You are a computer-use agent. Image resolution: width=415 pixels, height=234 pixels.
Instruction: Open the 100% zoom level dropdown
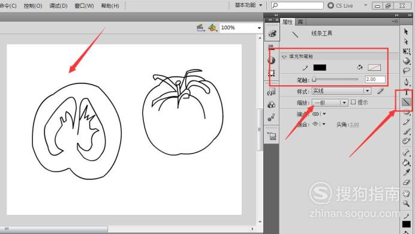click(259, 28)
